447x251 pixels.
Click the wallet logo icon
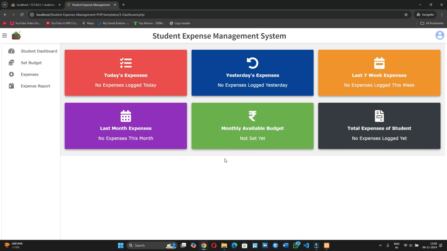pos(16,36)
